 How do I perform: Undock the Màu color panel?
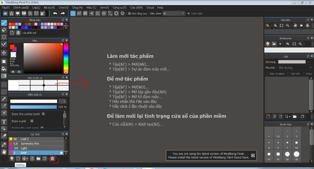pyautogui.click(x=63, y=40)
